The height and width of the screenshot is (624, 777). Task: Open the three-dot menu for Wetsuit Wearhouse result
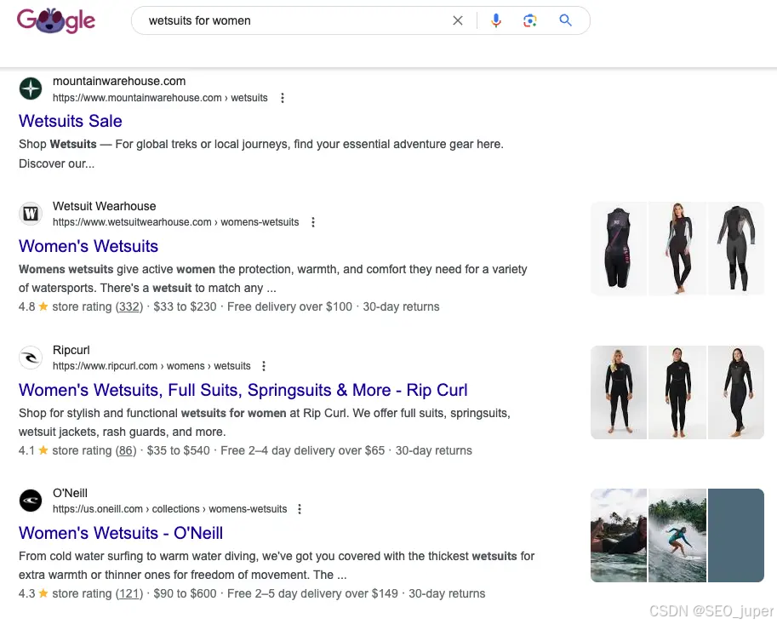click(x=312, y=222)
